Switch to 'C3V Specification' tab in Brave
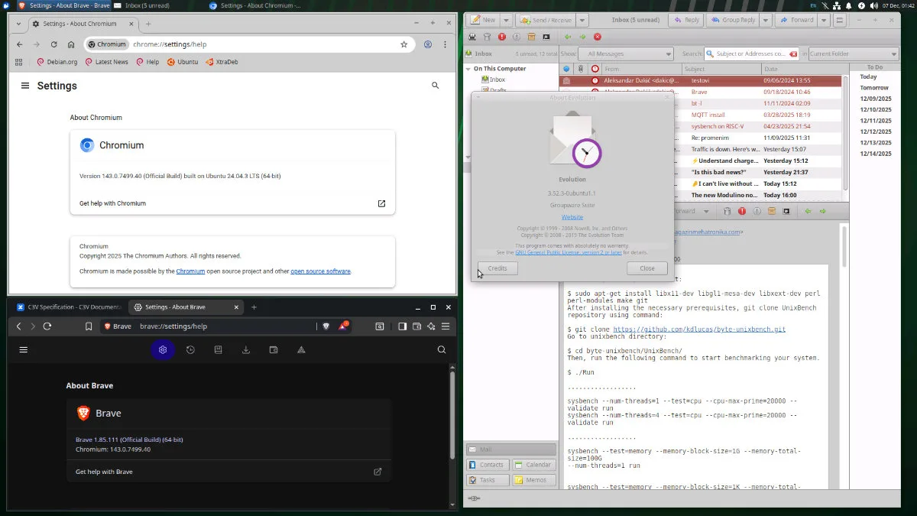The height and width of the screenshot is (516, 917). [x=69, y=307]
